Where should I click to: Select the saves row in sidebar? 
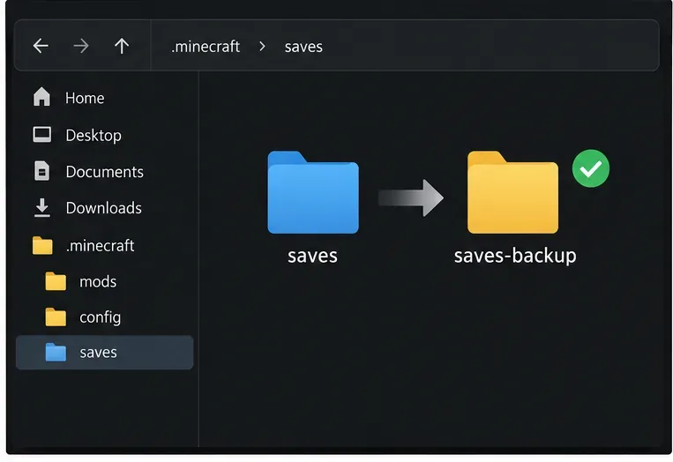coord(104,353)
